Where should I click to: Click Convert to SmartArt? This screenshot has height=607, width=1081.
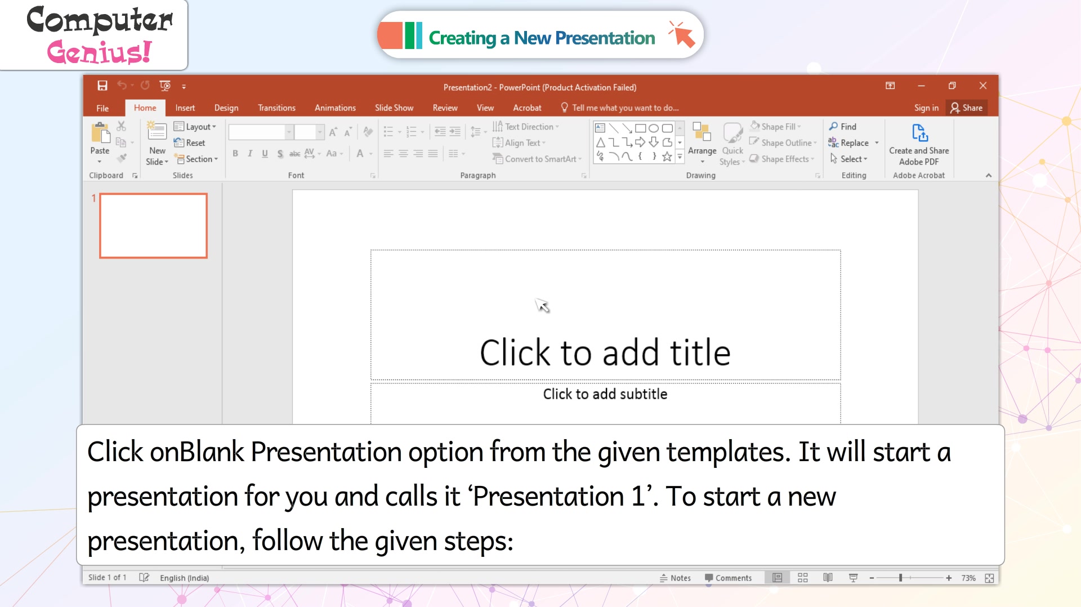(537, 159)
